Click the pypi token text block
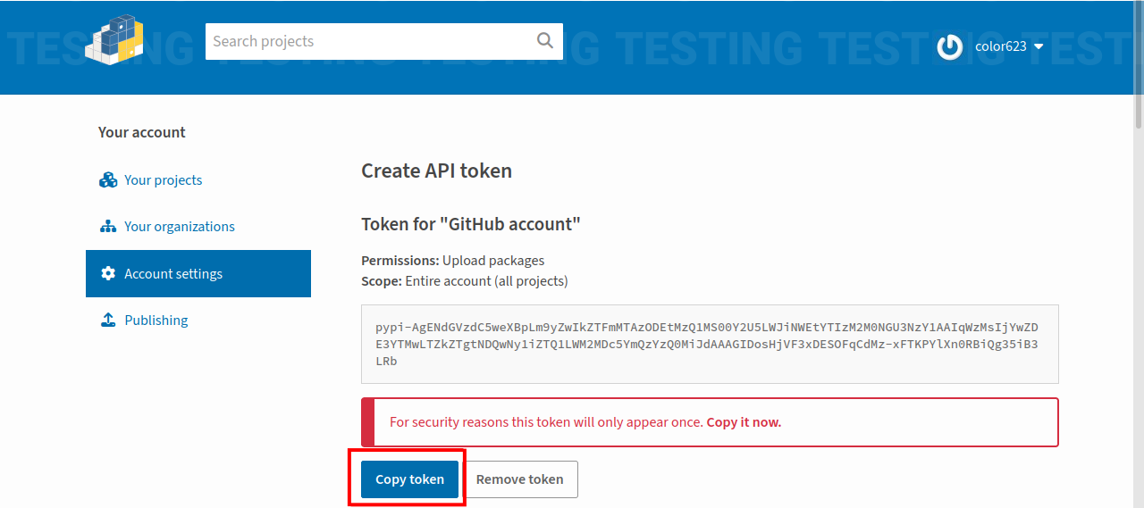1144x508 pixels. pos(710,345)
